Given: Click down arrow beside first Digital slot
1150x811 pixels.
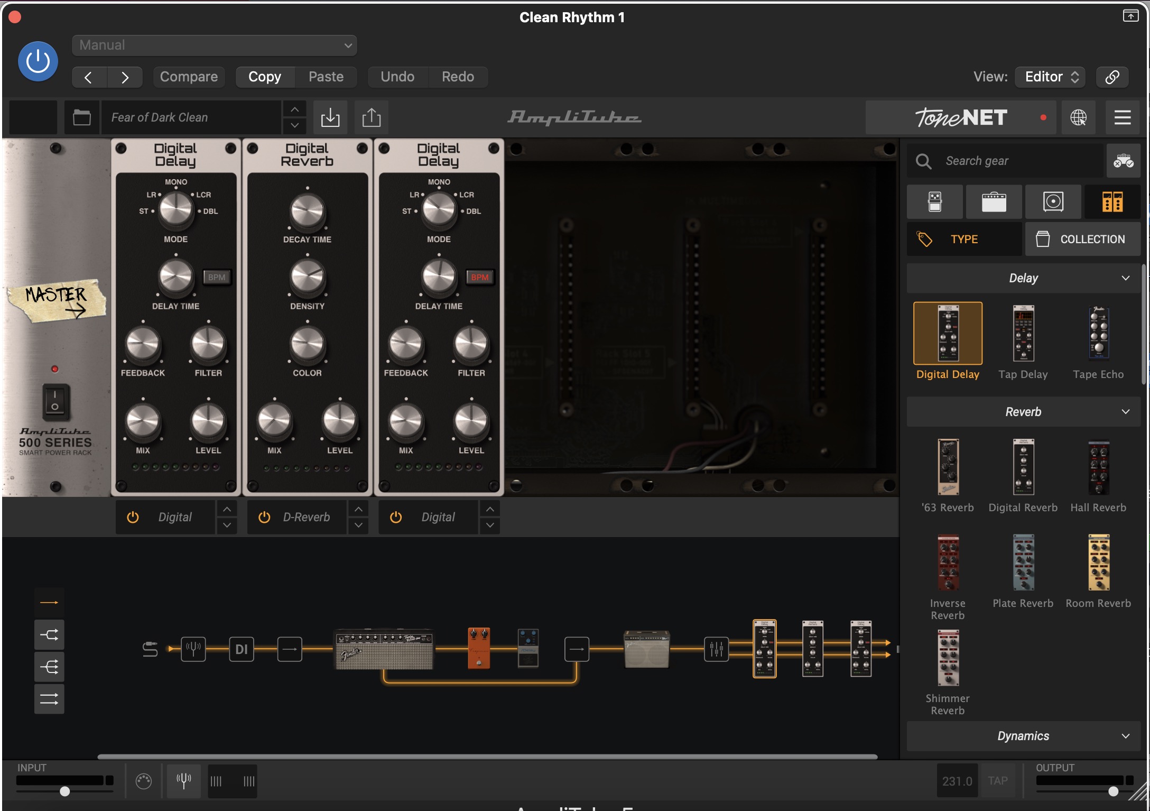Looking at the screenshot, I should (x=227, y=525).
